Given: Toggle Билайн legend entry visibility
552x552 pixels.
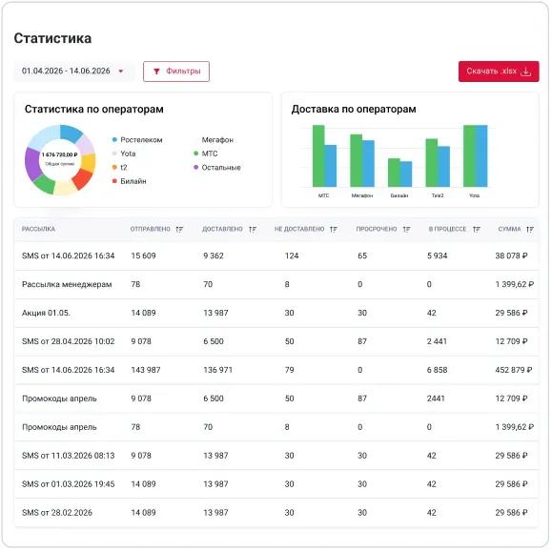Looking at the screenshot, I should [130, 181].
